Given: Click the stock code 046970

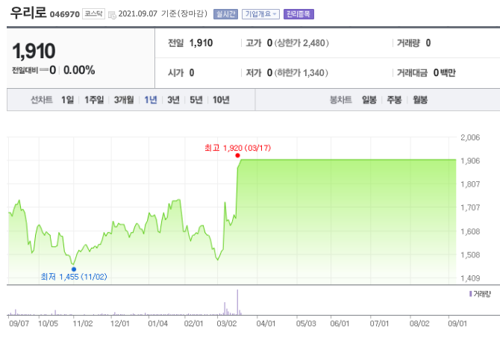Looking at the screenshot, I should (65, 14).
